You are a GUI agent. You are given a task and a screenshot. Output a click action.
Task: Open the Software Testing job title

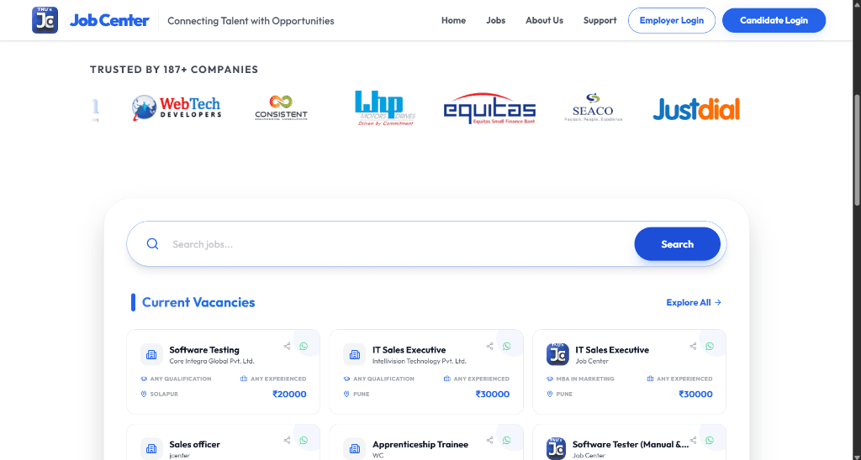(204, 350)
